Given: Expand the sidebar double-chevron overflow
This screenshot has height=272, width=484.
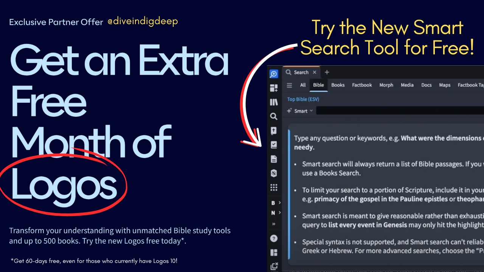Looking at the screenshot, I should [274, 224].
